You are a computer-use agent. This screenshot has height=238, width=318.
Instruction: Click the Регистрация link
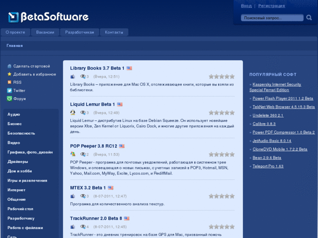(271, 6)
